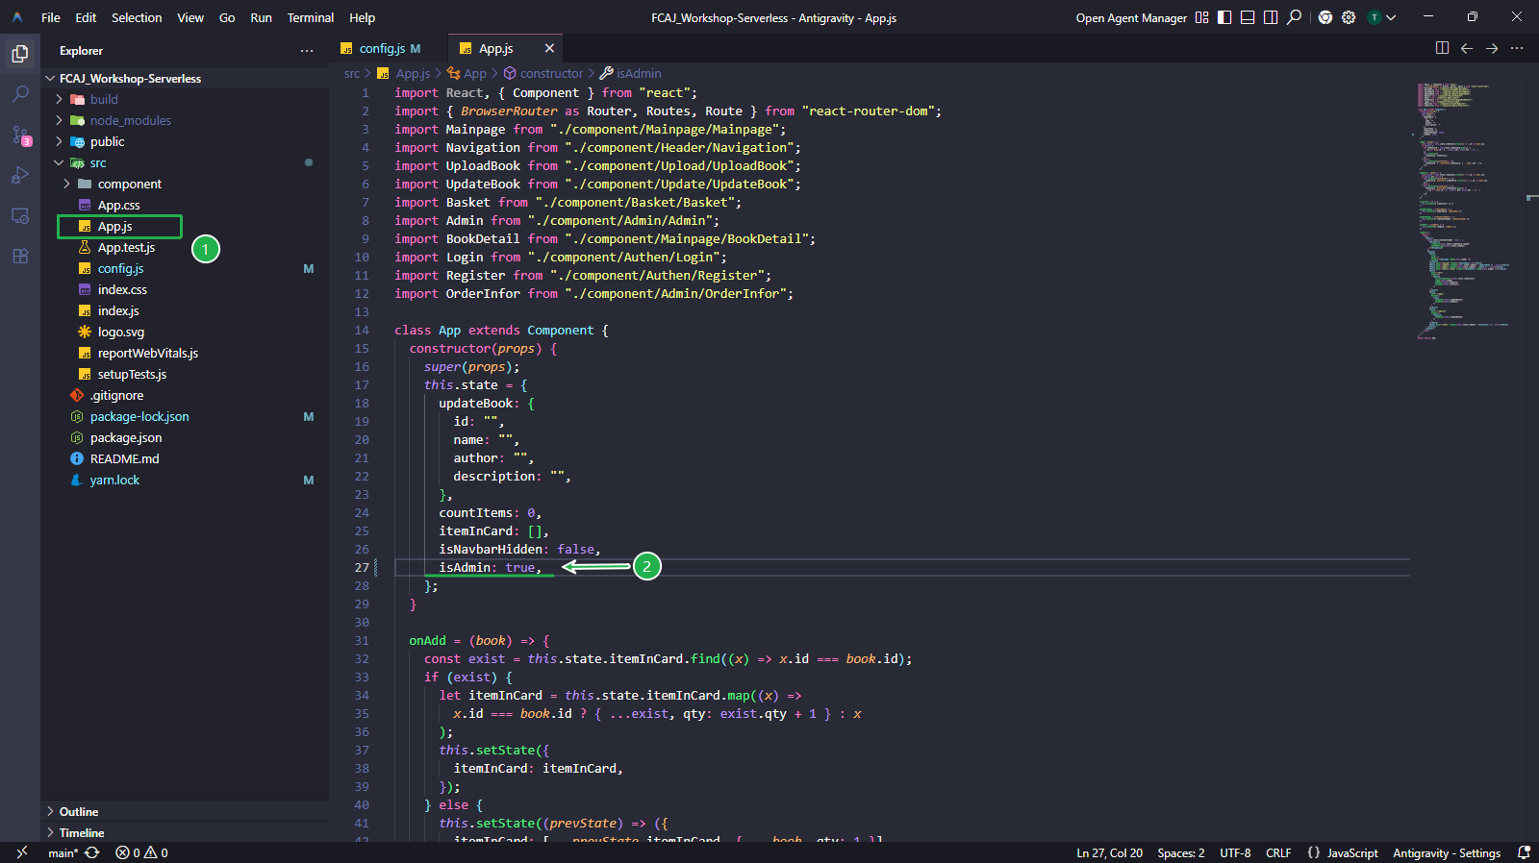This screenshot has height=863, width=1539.
Task: Open Source Control view in activity bar
Action: (19, 135)
